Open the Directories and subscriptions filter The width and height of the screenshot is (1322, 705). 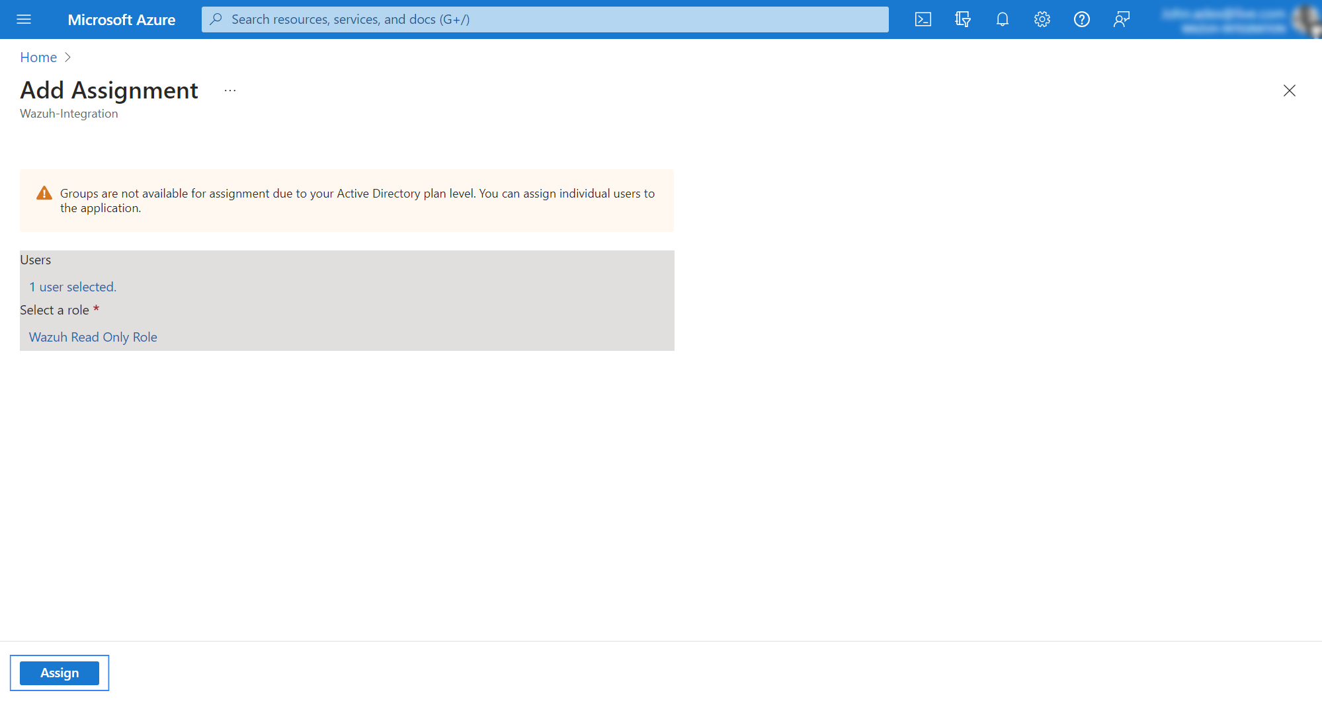pyautogui.click(x=962, y=19)
